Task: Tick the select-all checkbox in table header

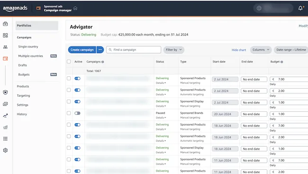Action: coord(69,62)
